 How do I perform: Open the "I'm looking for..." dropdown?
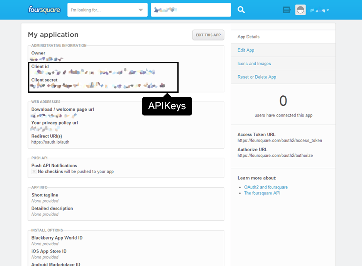[x=107, y=10]
